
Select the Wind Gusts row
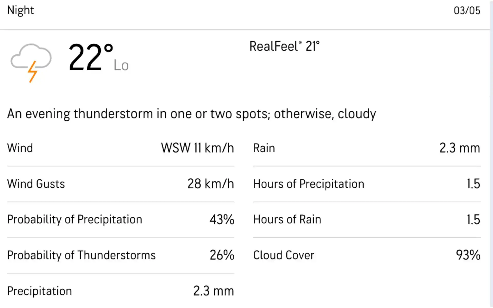pyautogui.click(x=121, y=184)
